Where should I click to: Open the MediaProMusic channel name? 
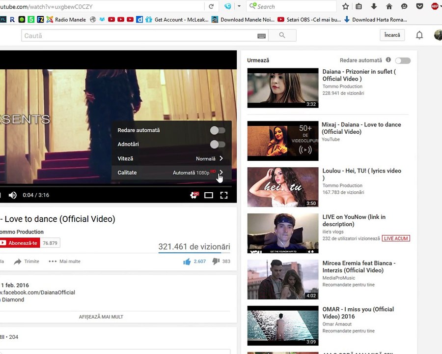pyautogui.click(x=338, y=278)
